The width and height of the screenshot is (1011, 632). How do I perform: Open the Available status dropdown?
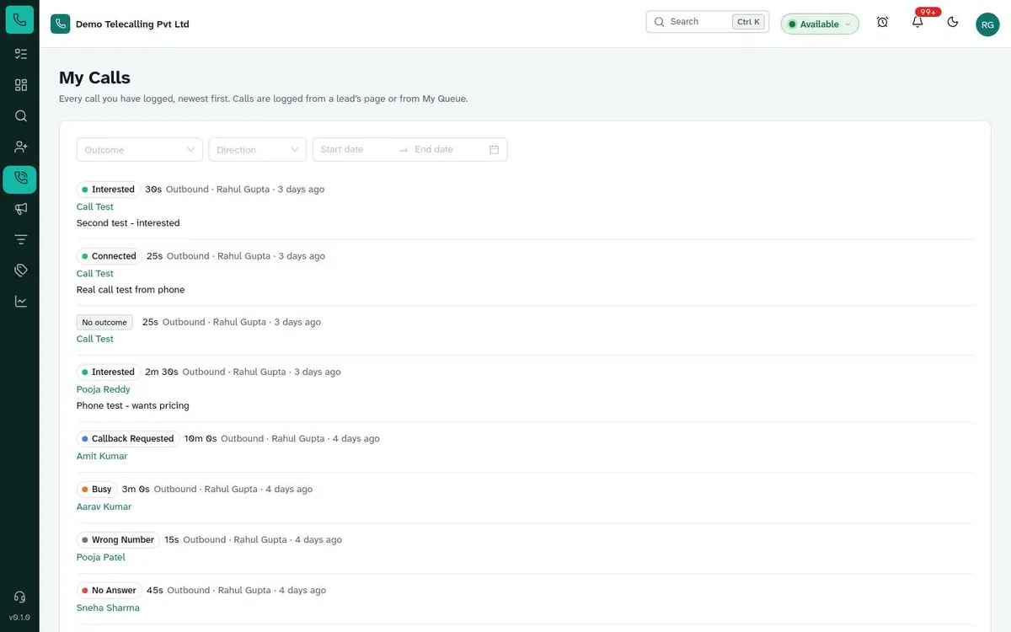[x=819, y=24]
